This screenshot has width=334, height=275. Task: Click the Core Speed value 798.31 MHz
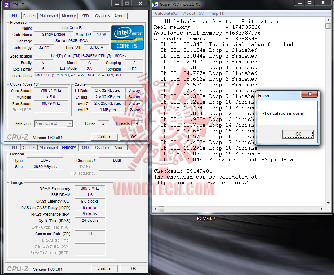pos(51,90)
